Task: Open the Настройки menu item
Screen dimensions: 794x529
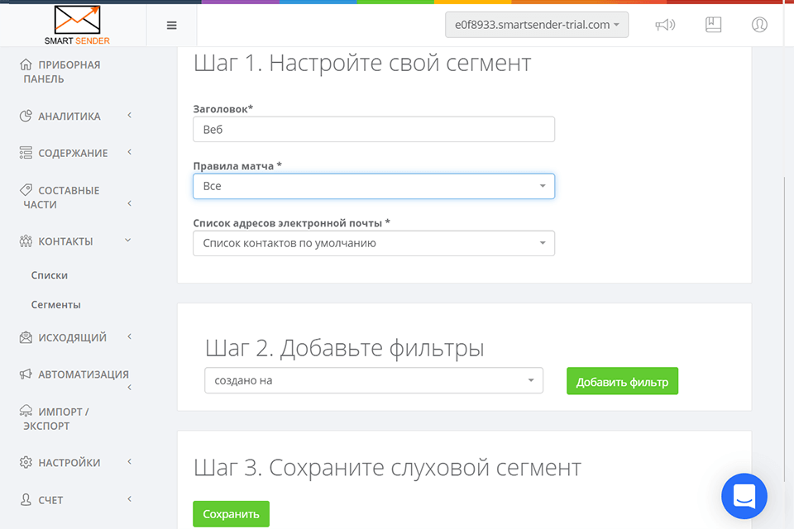Action: pyautogui.click(x=69, y=463)
